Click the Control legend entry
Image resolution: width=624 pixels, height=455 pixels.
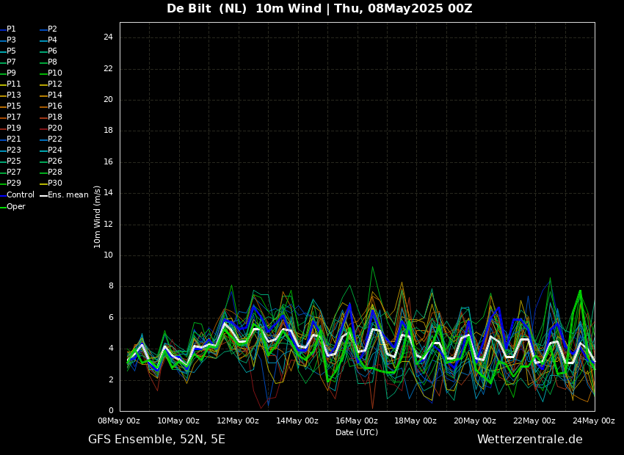[20, 195]
